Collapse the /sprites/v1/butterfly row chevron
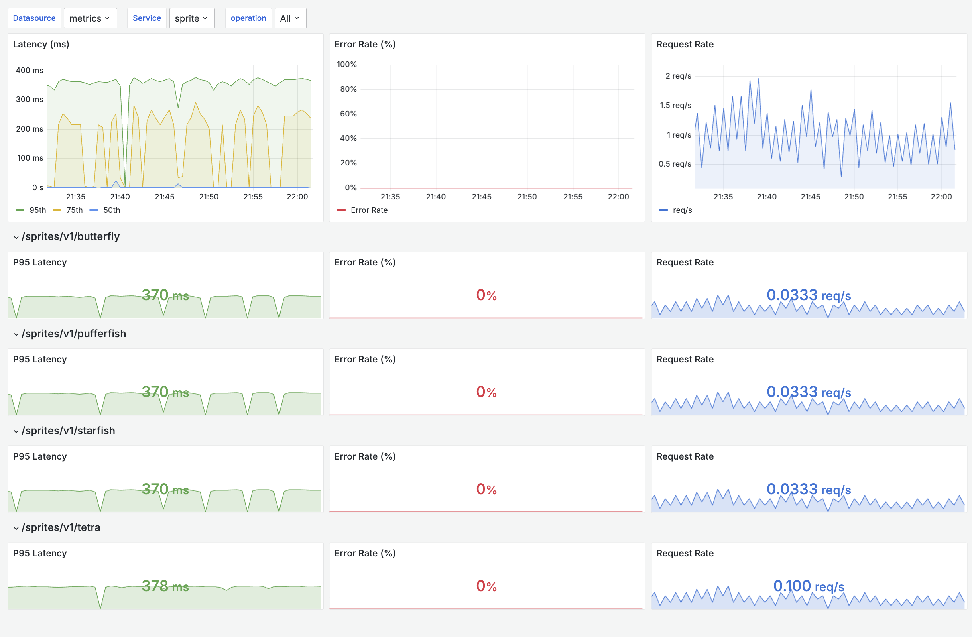Screen dimensions: 972x637 [x=16, y=237]
